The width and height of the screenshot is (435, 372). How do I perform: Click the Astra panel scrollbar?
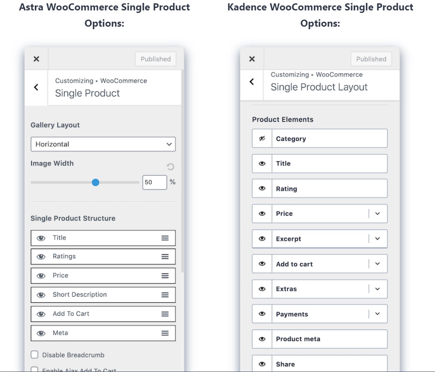(x=183, y=171)
